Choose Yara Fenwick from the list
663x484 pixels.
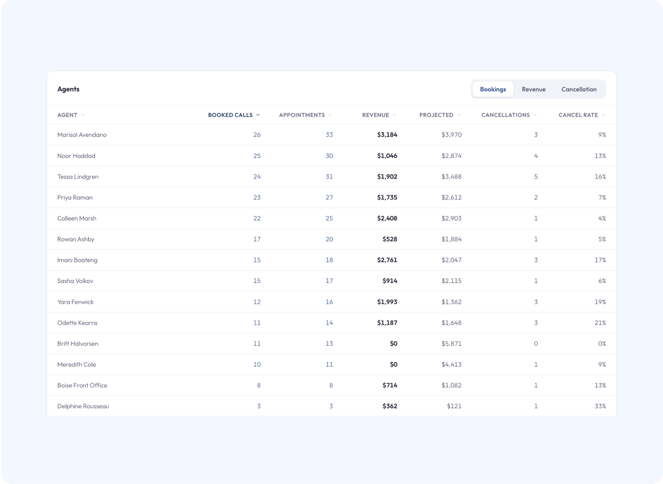click(x=75, y=302)
